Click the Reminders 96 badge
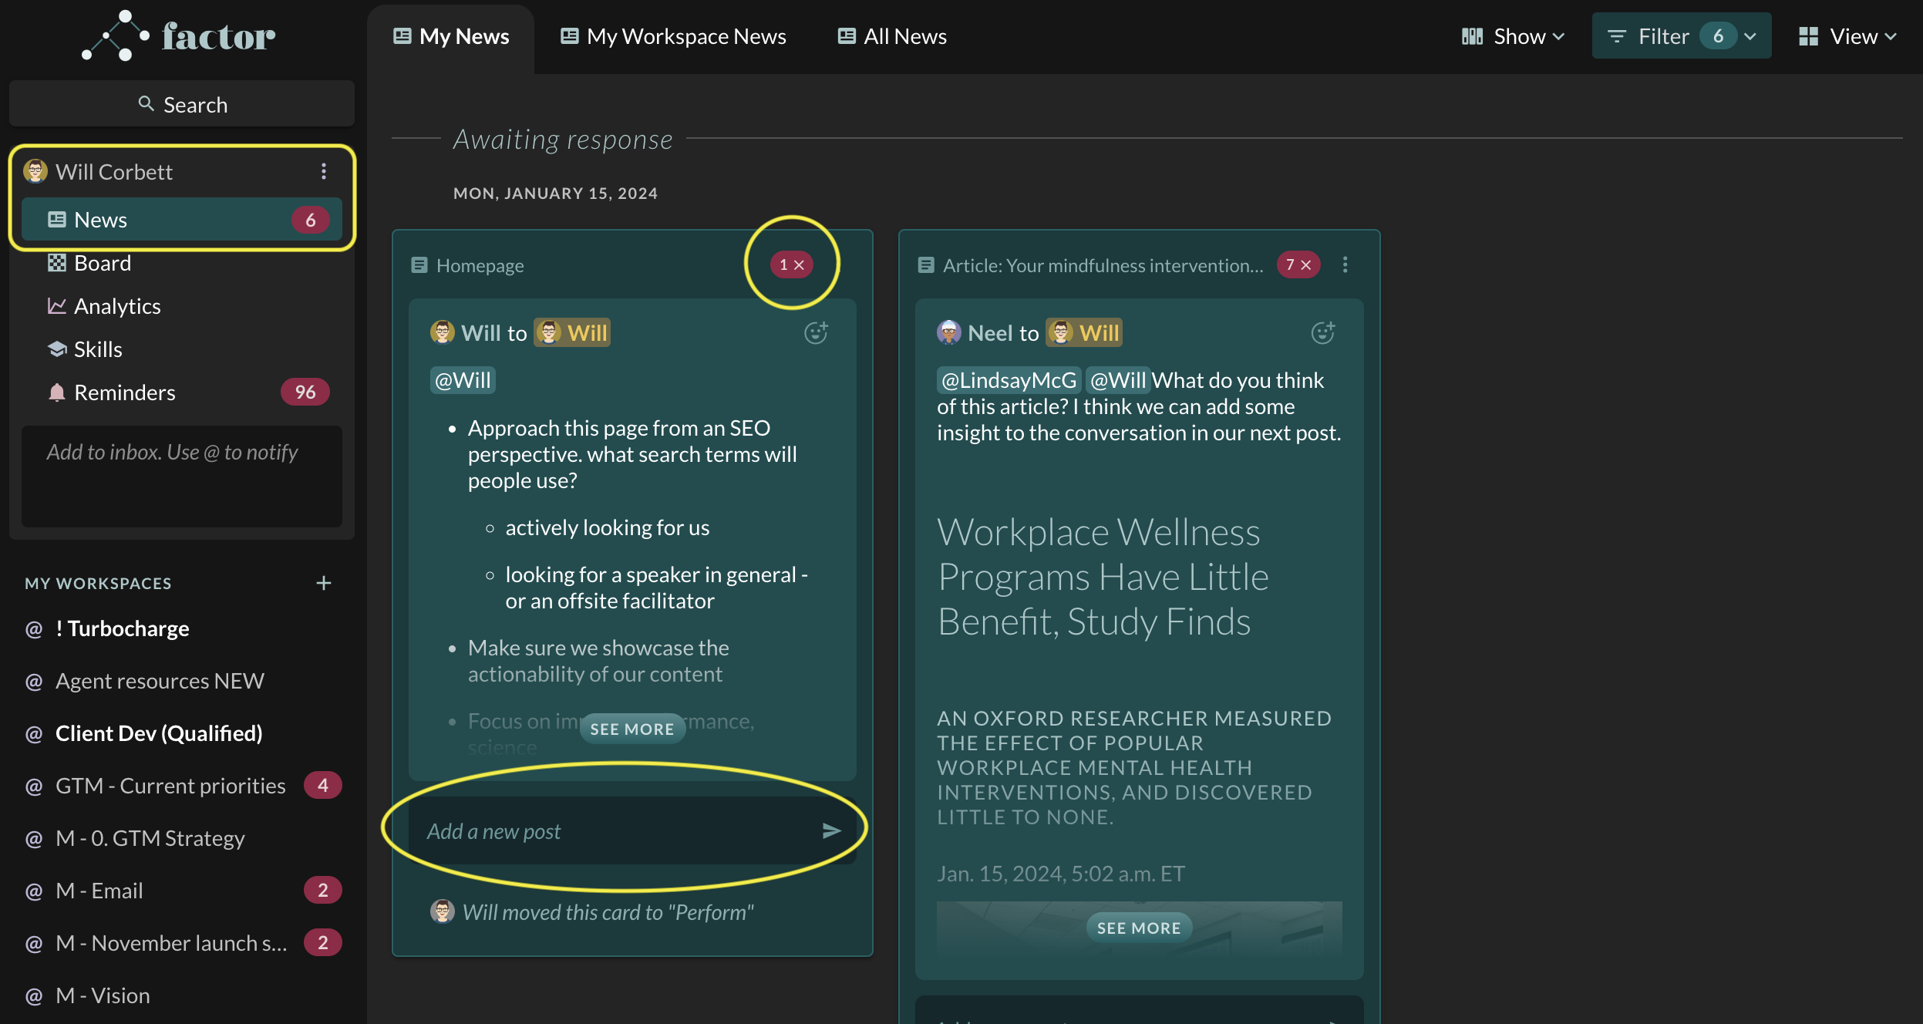This screenshot has width=1923, height=1024. coord(305,392)
